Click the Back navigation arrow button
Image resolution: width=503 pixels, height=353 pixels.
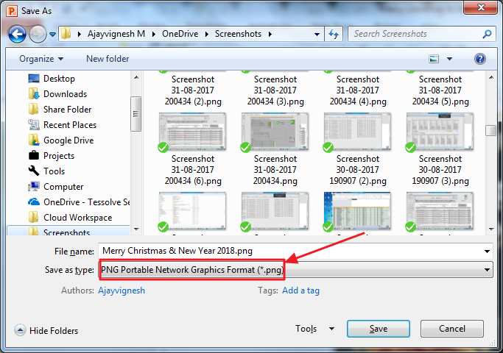tap(18, 35)
